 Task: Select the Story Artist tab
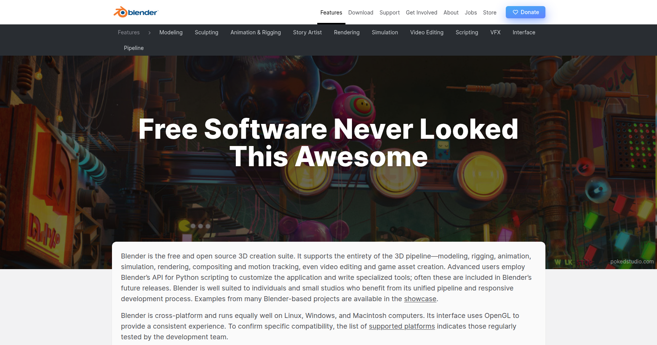[307, 32]
